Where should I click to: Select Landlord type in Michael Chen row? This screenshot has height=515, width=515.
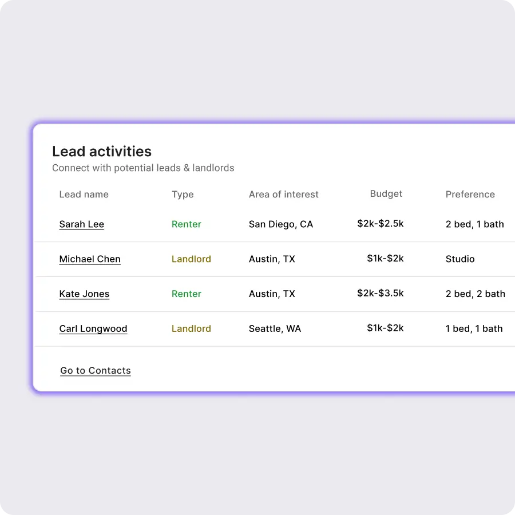coord(191,259)
